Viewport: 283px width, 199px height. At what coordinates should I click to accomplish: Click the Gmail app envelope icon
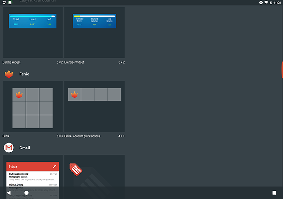pos(9,148)
